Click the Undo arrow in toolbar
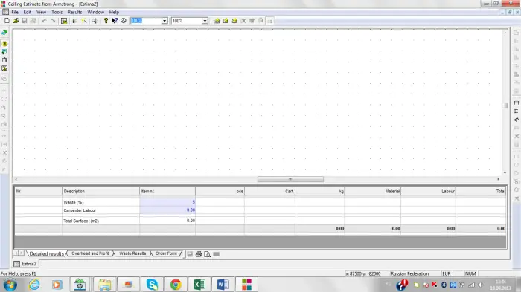The image size is (521, 292). tap(44, 21)
